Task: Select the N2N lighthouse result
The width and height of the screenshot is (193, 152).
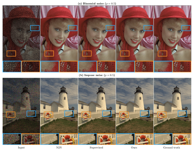Action: tap(59, 105)
